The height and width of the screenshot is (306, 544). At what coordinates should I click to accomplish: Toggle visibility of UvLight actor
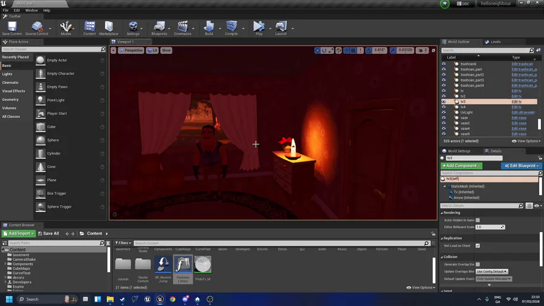[444, 112]
